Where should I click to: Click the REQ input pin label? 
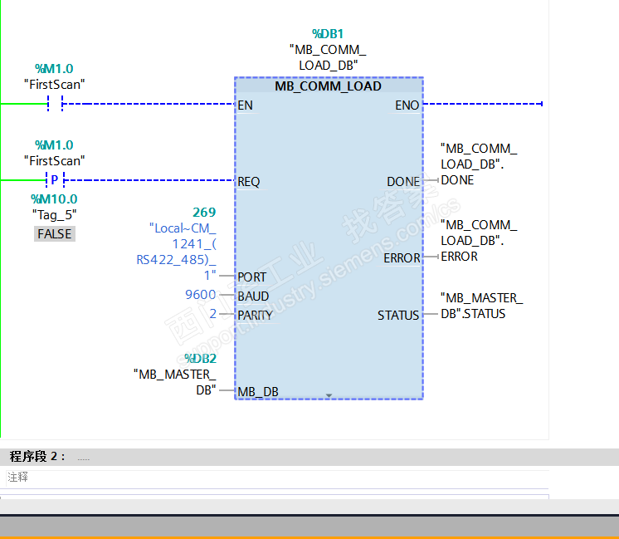[249, 182]
